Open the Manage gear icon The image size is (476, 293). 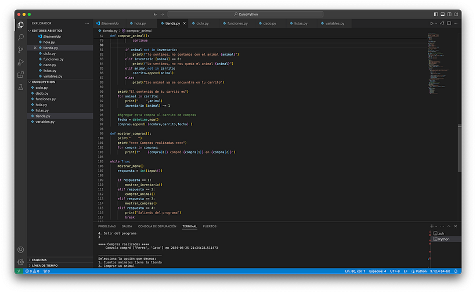pyautogui.click(x=21, y=262)
